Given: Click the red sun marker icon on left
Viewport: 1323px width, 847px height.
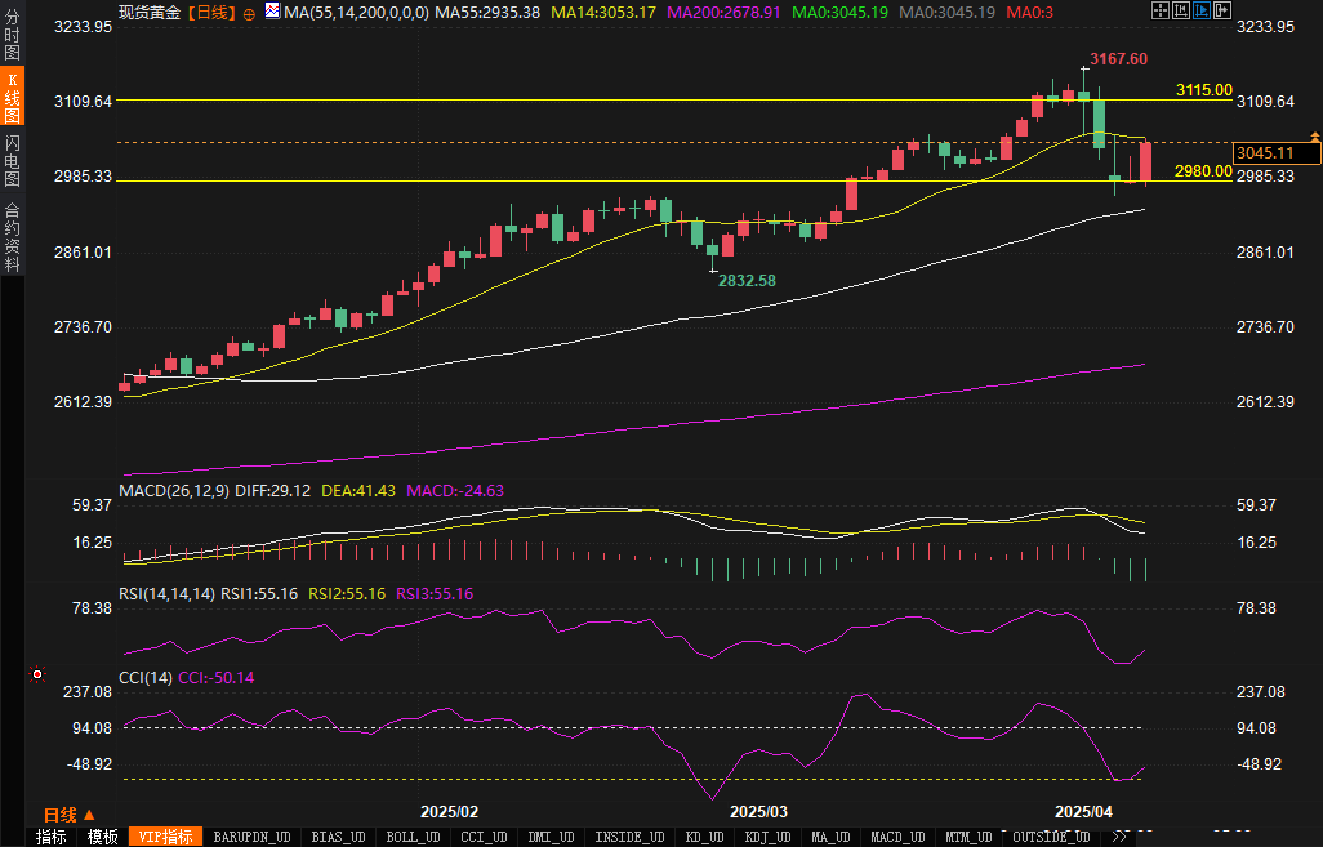Looking at the screenshot, I should click(x=37, y=674).
